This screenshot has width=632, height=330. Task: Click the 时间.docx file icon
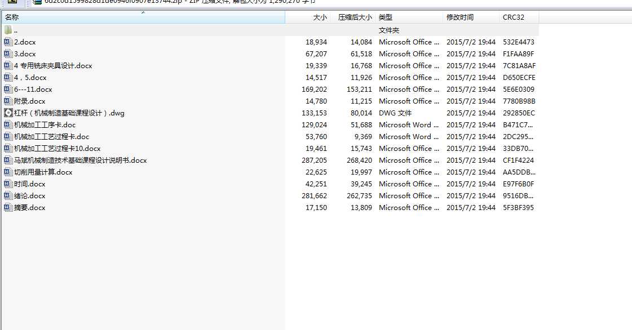(x=8, y=184)
